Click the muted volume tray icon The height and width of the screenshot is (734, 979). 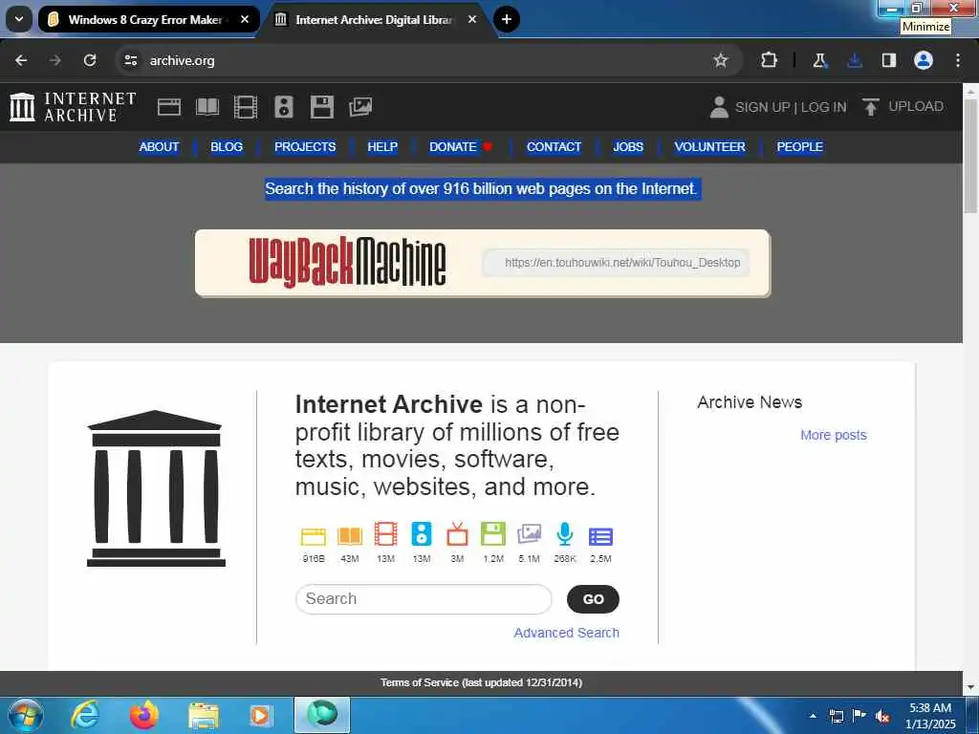click(x=882, y=716)
